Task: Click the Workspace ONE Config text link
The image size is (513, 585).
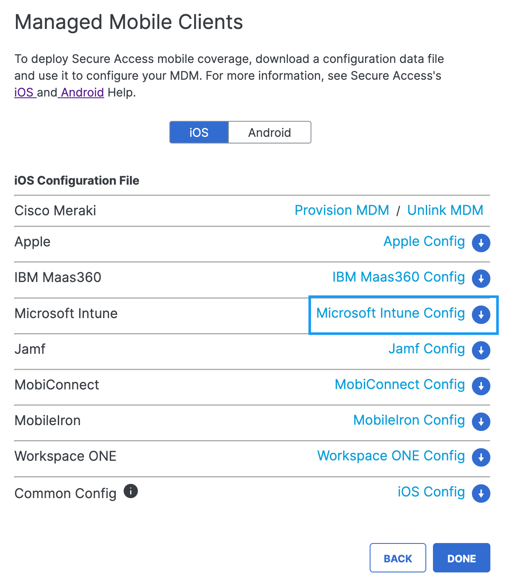Action: (391, 456)
